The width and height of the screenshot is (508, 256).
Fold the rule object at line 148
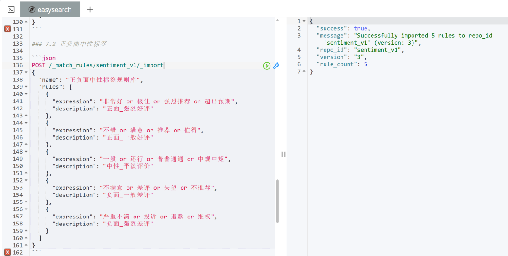[26, 152]
